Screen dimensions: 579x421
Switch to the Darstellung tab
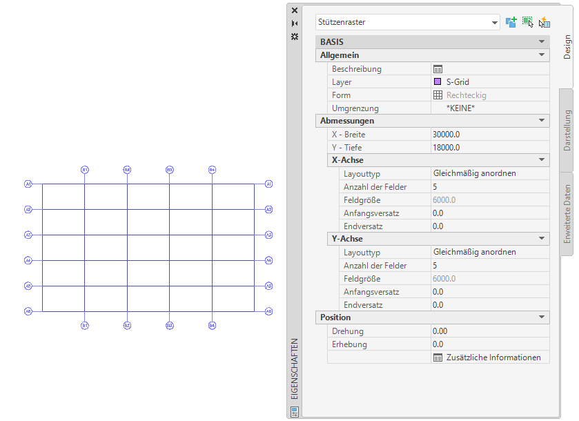click(x=567, y=130)
